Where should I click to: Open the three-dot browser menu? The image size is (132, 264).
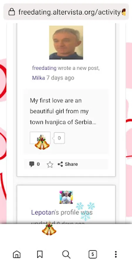pyautogui.click(x=116, y=254)
